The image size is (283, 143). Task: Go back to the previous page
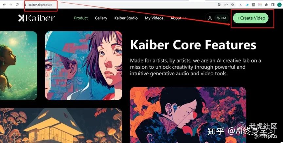4,5
